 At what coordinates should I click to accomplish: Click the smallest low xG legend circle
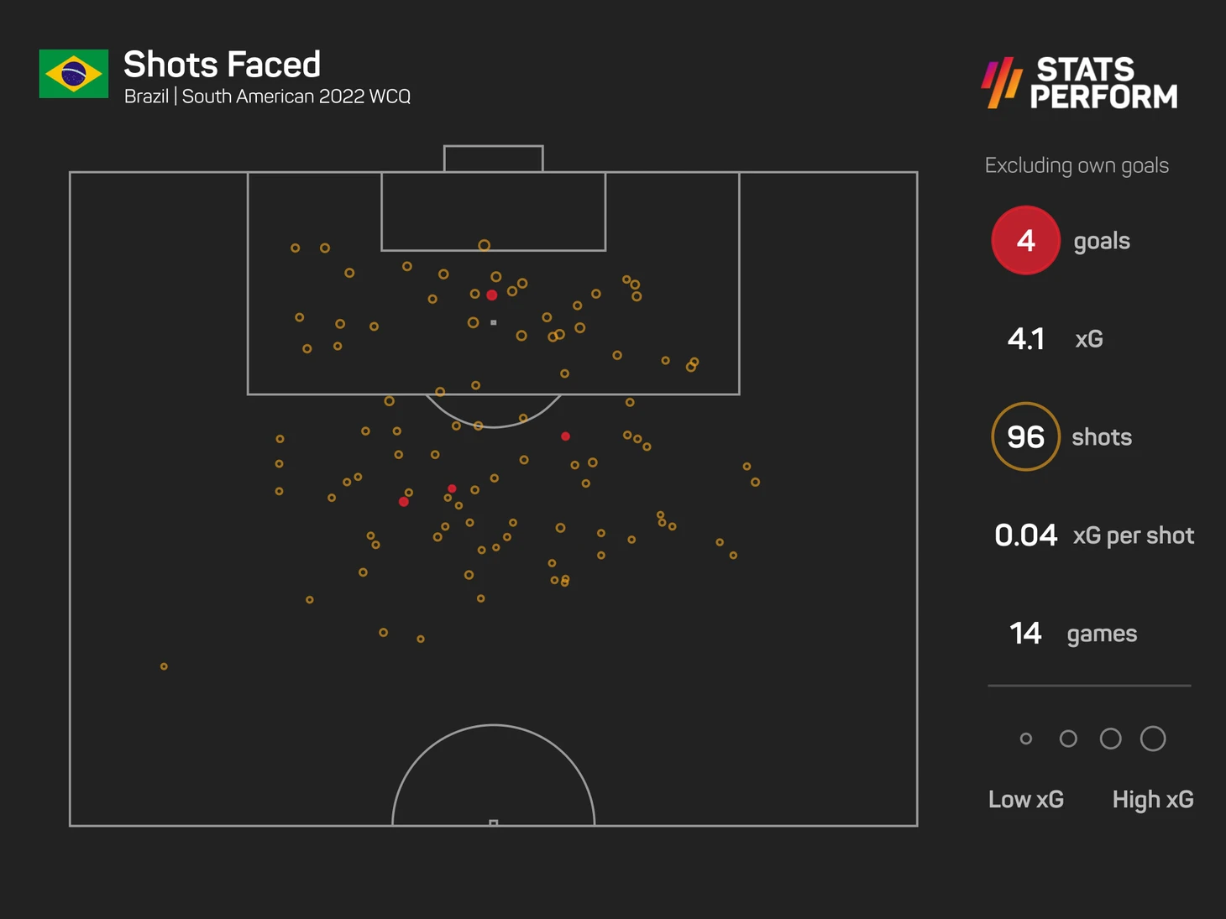pos(1025,739)
